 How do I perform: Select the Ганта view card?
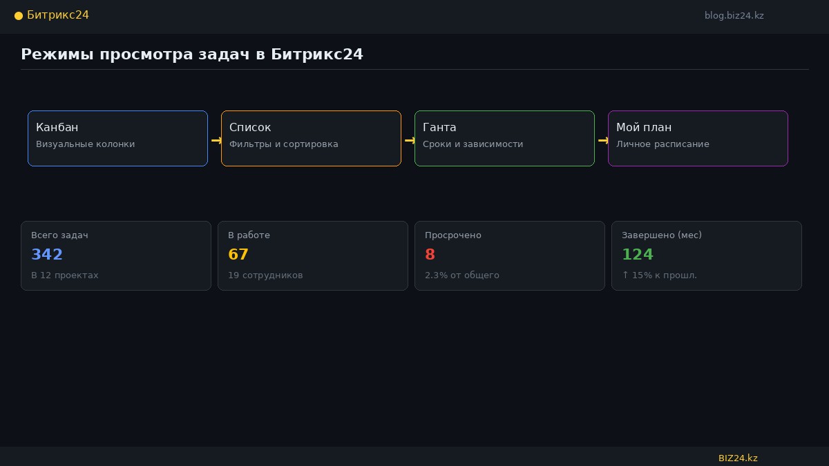pos(504,138)
